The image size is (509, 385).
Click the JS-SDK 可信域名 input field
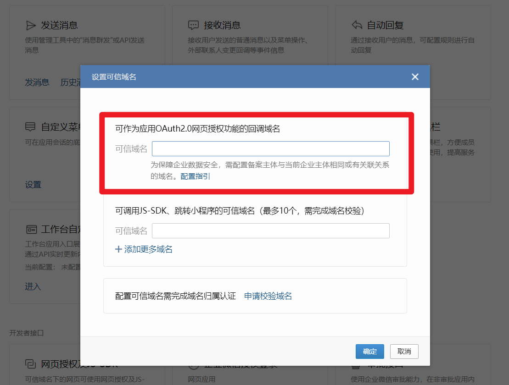(x=270, y=231)
